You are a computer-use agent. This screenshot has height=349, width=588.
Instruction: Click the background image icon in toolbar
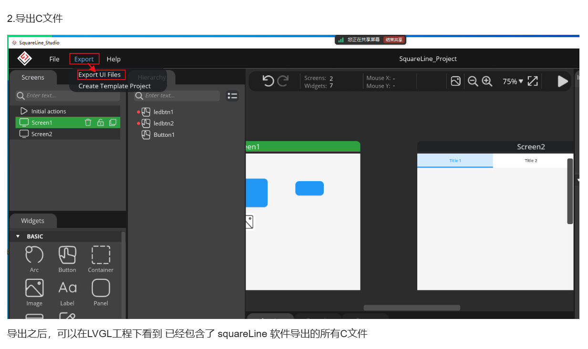[x=455, y=81]
